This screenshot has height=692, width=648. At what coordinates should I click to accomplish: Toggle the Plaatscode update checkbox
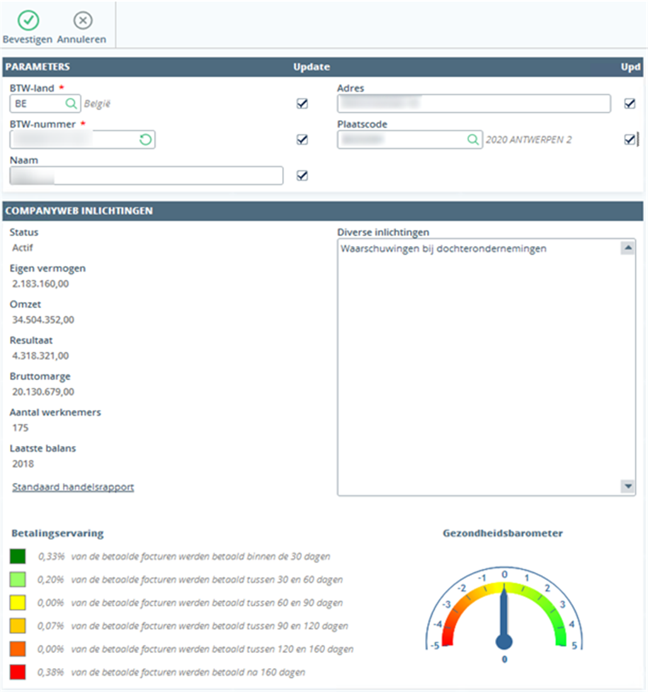click(x=629, y=140)
